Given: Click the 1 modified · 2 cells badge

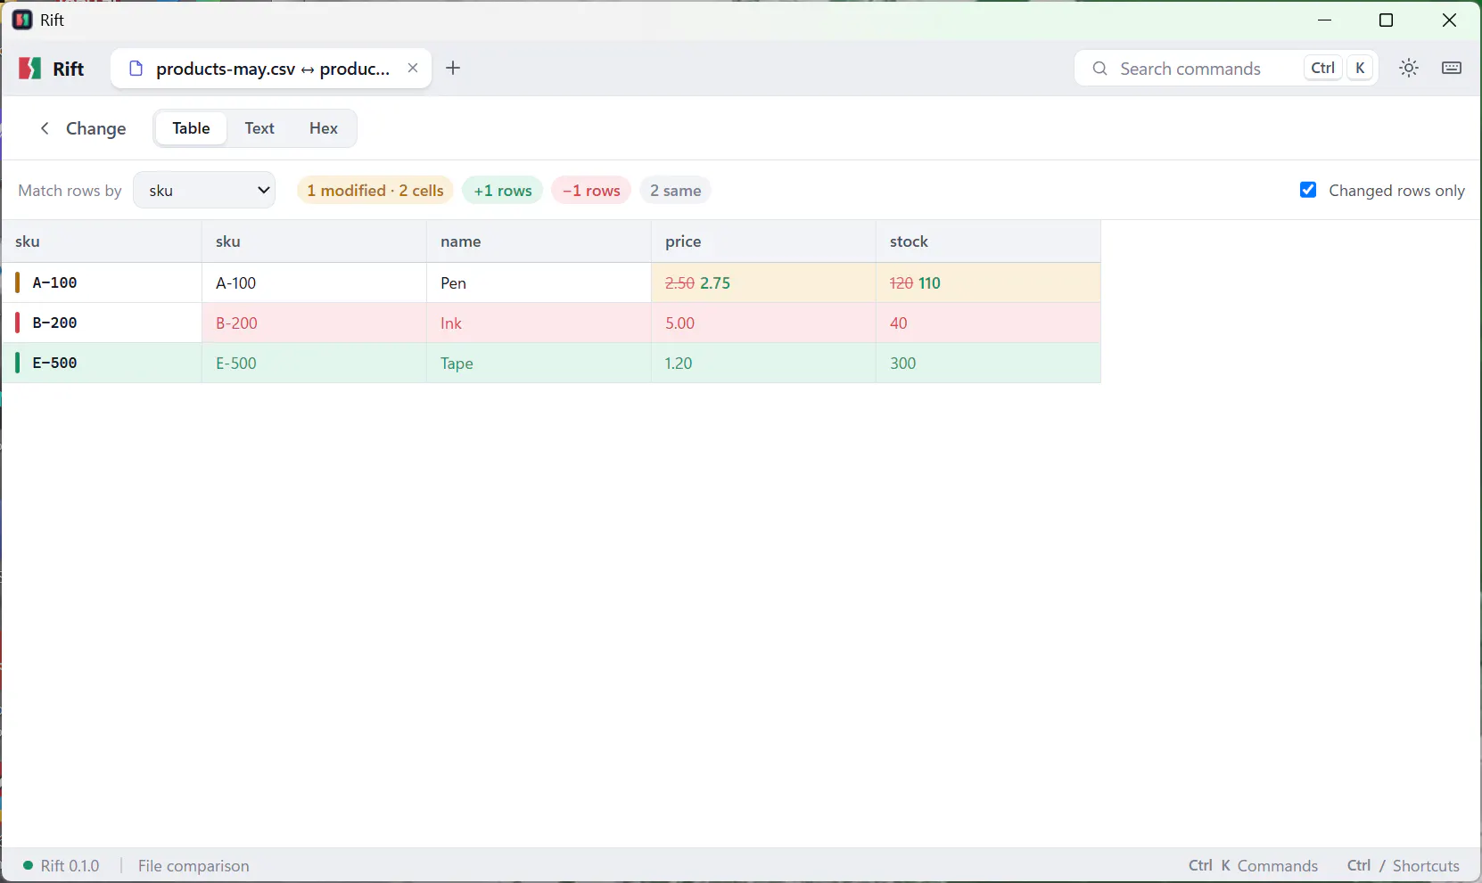Looking at the screenshot, I should coord(375,191).
